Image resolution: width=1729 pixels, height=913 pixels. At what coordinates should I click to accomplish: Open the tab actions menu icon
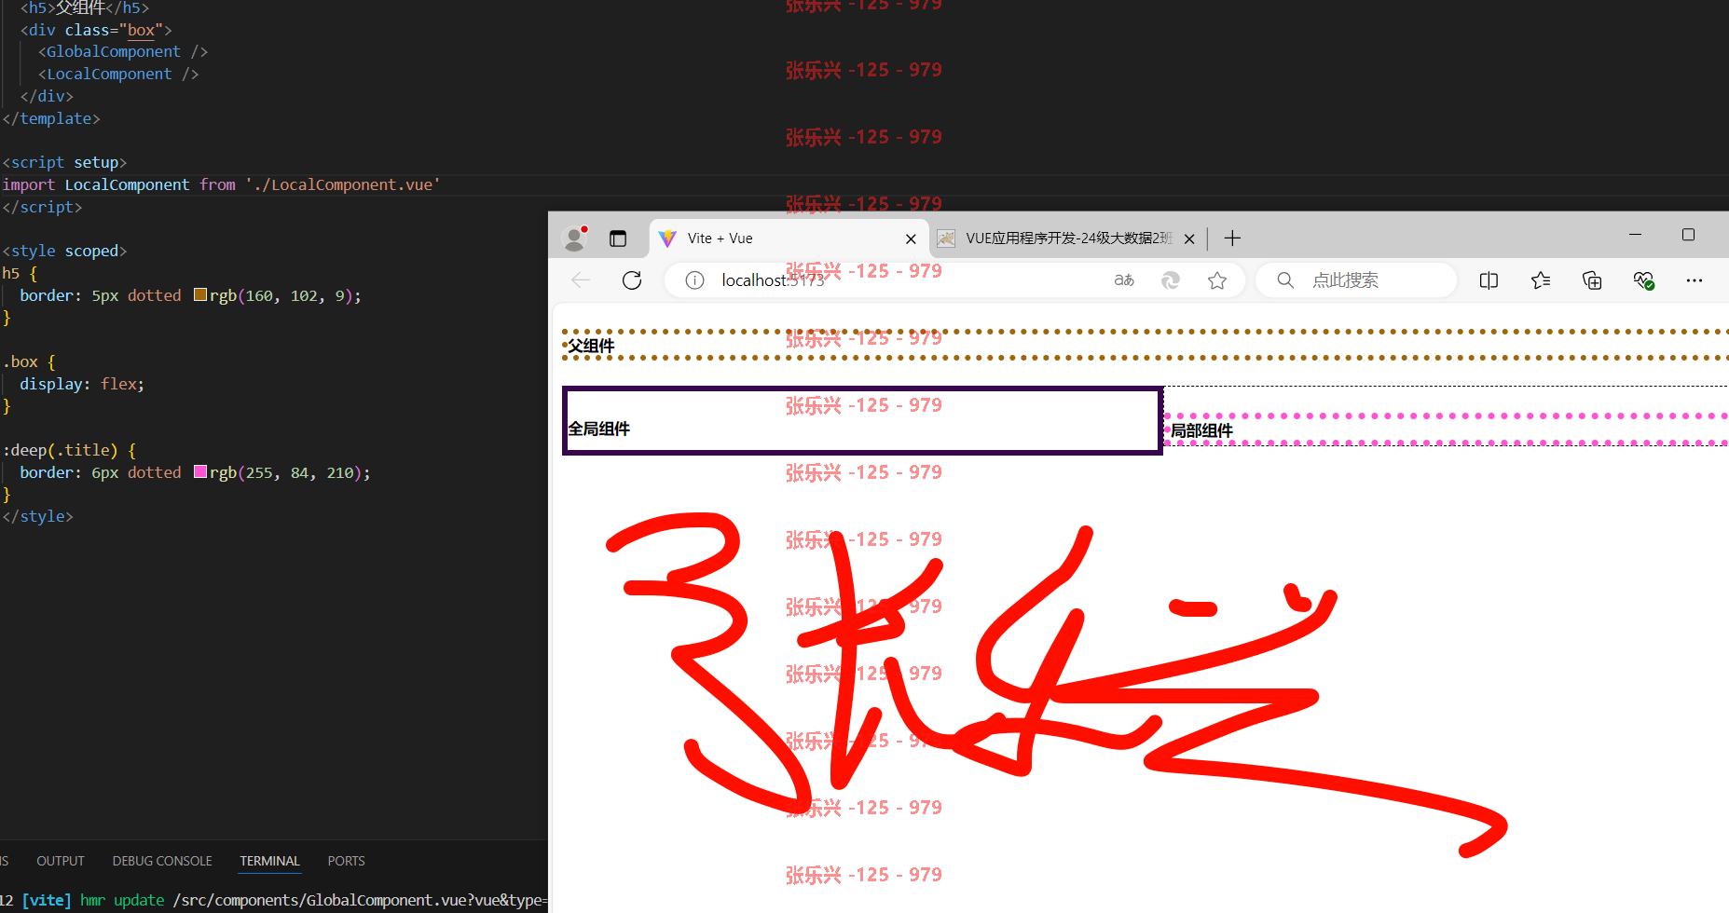[618, 238]
